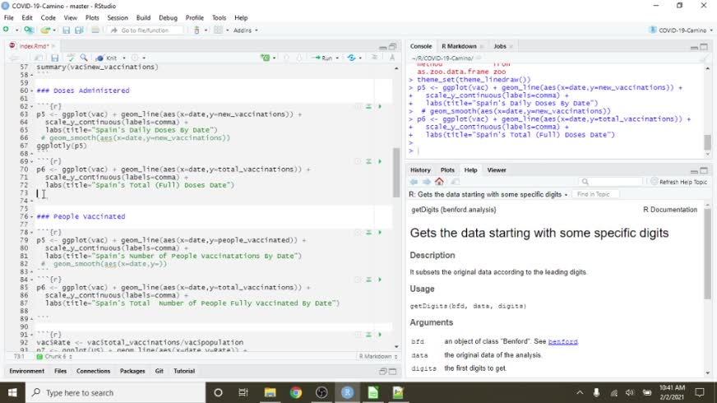Go to Help home page icon
Screen dimensions: 717x403
pyautogui.click(x=440, y=182)
